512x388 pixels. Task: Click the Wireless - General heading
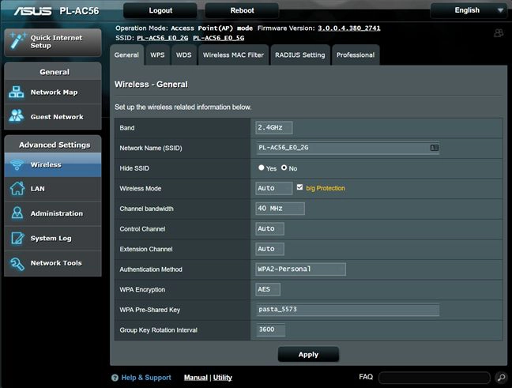(x=151, y=85)
